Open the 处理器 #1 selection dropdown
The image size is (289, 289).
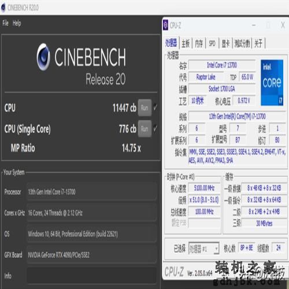click(x=204, y=249)
